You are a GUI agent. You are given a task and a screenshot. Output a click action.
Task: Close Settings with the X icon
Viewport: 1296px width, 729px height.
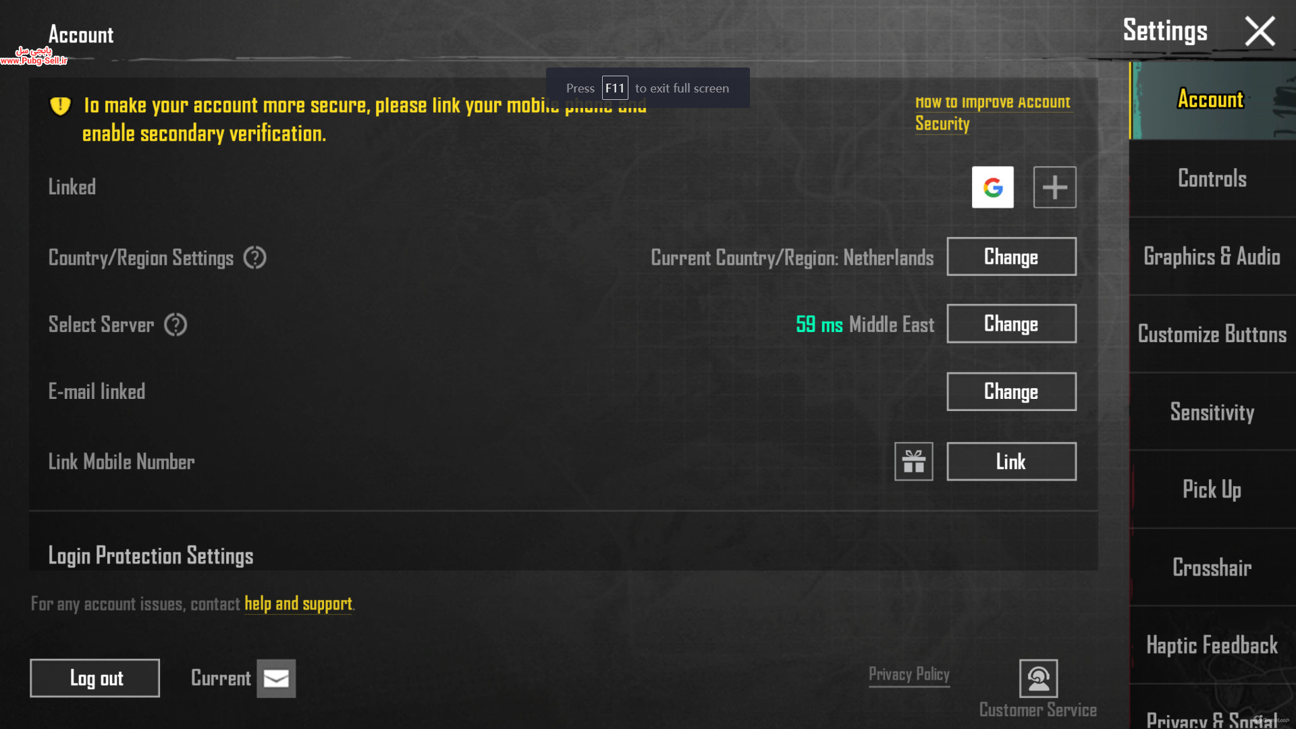point(1260,31)
